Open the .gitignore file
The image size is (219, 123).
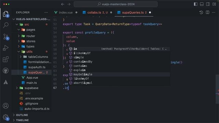(x=31, y=104)
